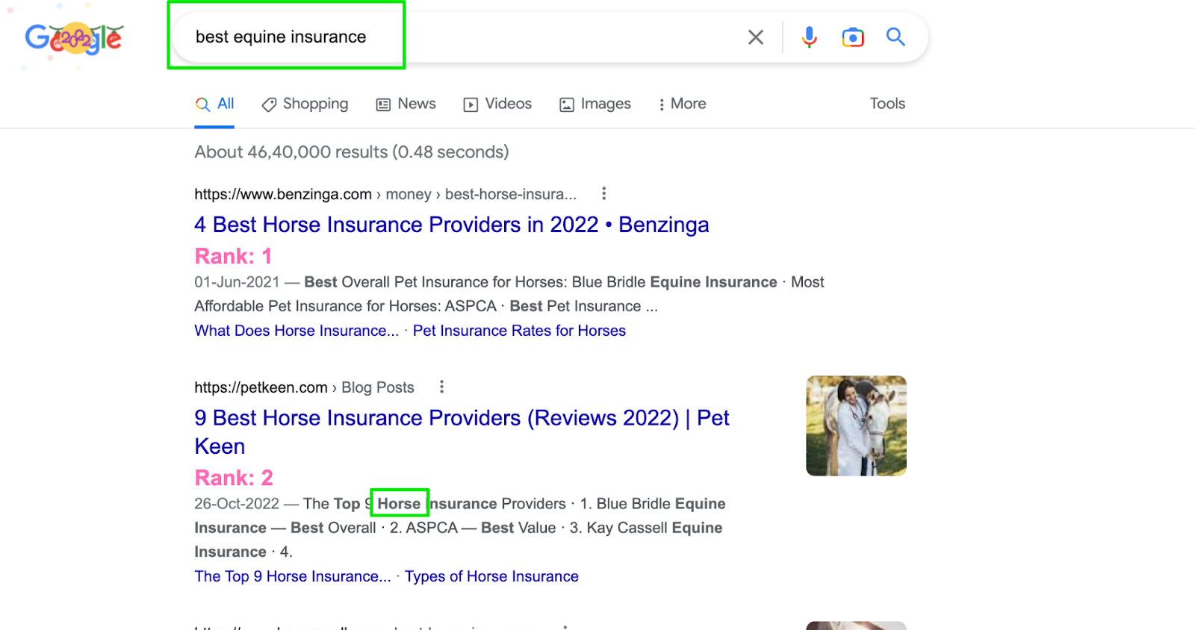The image size is (1195, 630).
Task: Select the All results tab
Action: click(215, 104)
